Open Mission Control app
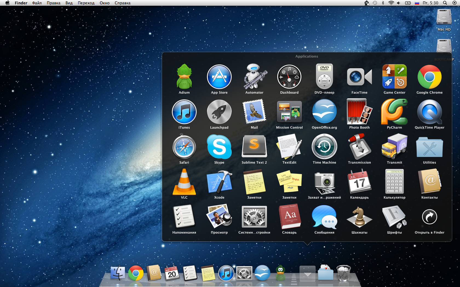460x287 pixels. point(289,112)
